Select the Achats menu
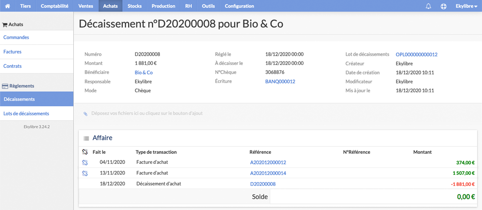Screen dimensions: 482x210 110,6
